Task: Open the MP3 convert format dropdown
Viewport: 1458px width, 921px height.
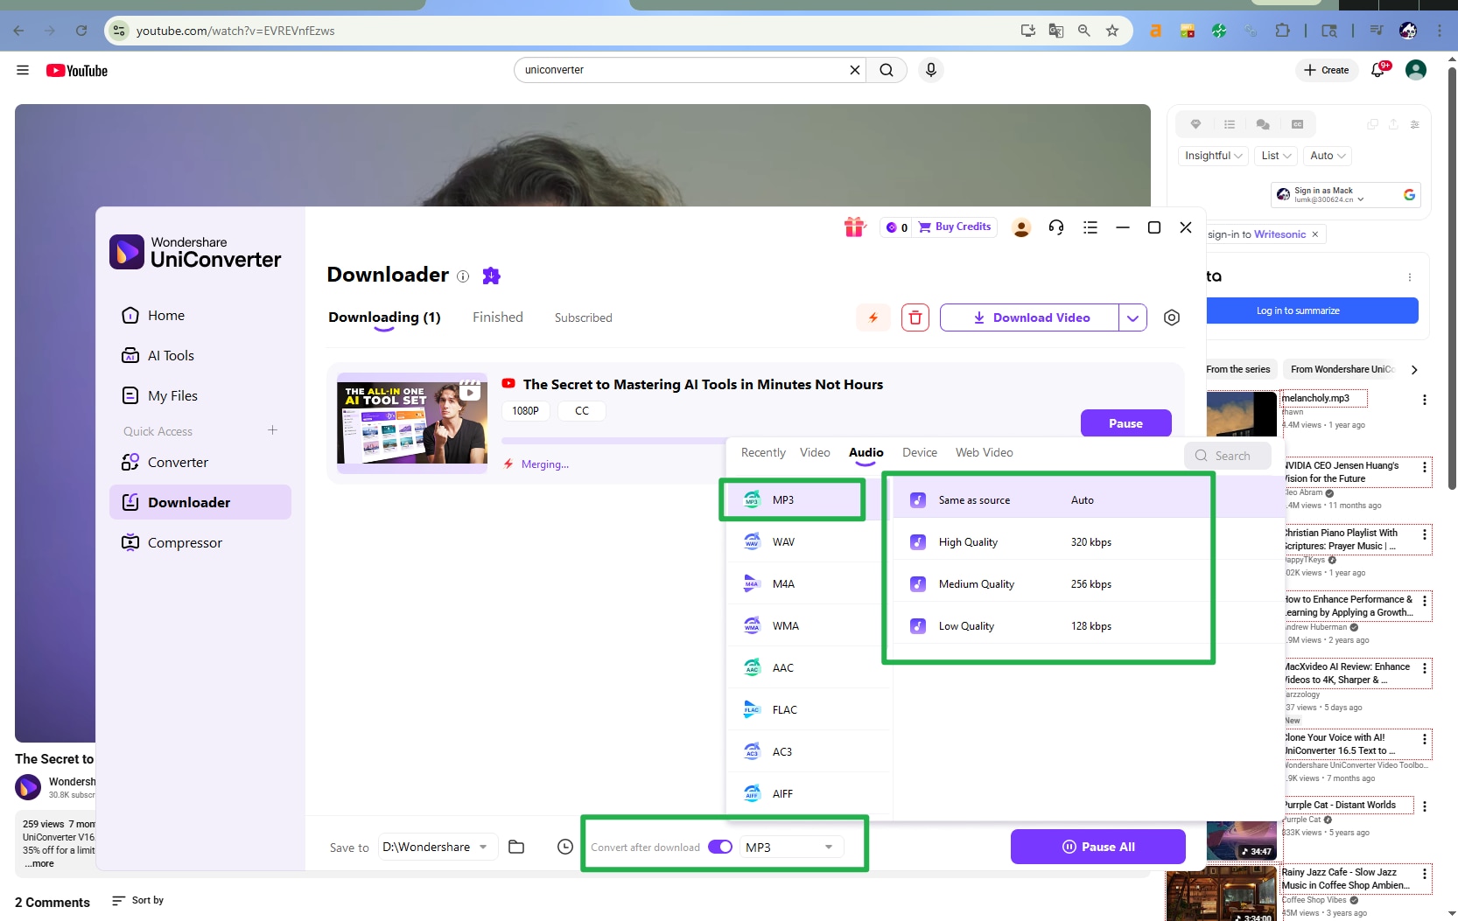Action: pyautogui.click(x=792, y=847)
